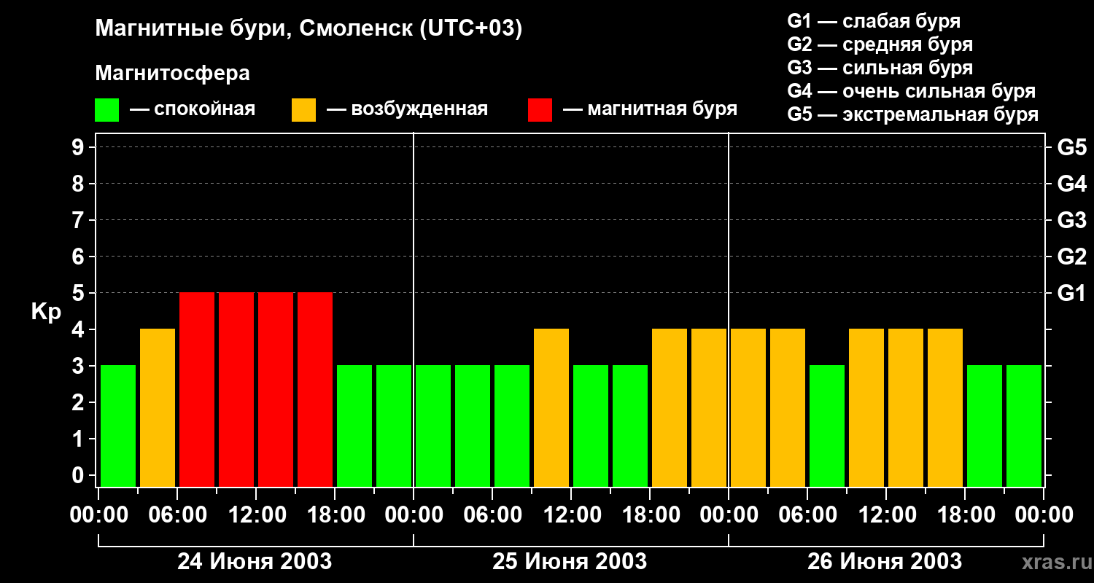Screen dimensions: 1094x583
Task: Click the green 'спокойная' legend swatch
Action: [x=106, y=110]
